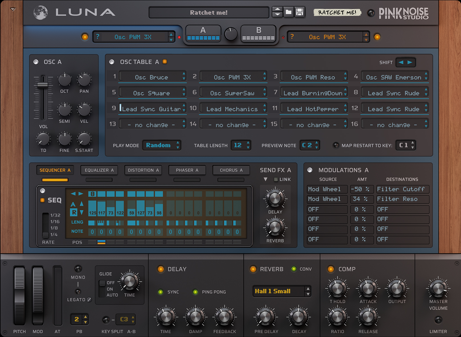Switch to the Equalizer A tab
Viewport: 461px width, 337px height.
[x=99, y=170]
